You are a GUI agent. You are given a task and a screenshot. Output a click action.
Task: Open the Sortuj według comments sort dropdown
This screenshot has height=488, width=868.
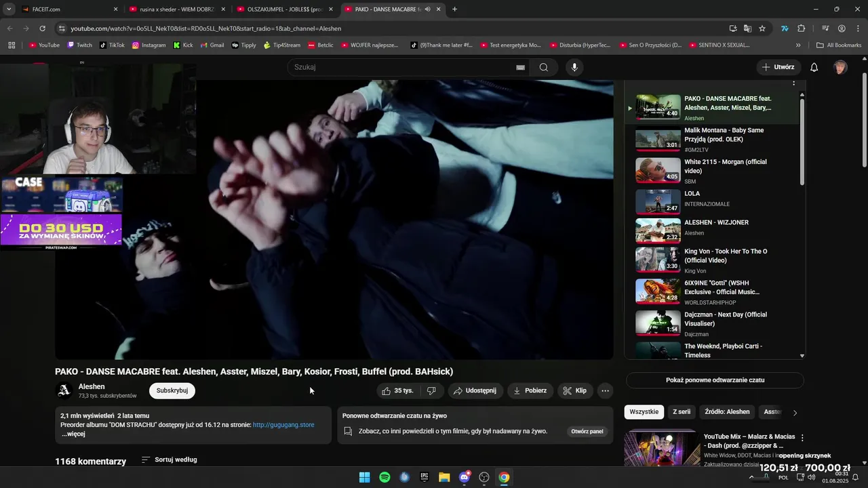169,460
